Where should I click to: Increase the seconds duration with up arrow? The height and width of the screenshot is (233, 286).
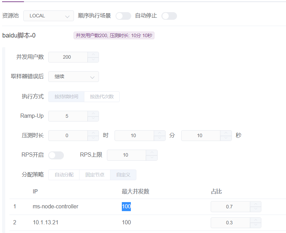[226, 133]
